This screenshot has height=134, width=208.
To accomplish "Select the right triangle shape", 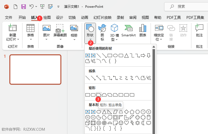I will pos(110,112).
